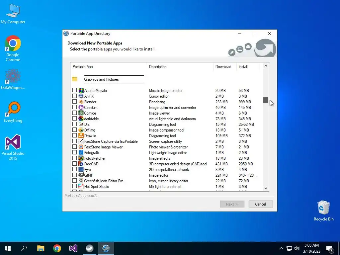This screenshot has width=340, height=255.
Task: Click the Caesium app icon
Action: point(81,107)
